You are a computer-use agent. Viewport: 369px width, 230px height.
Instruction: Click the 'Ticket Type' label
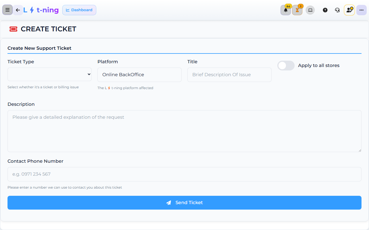[21, 62]
